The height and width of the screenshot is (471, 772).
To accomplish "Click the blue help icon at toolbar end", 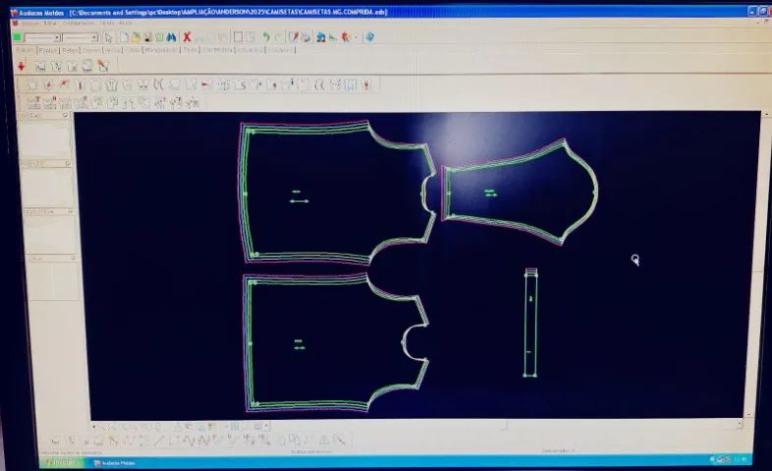I will click(369, 37).
